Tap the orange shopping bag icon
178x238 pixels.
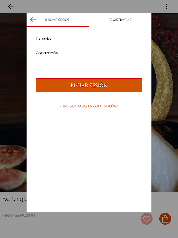tap(165, 219)
